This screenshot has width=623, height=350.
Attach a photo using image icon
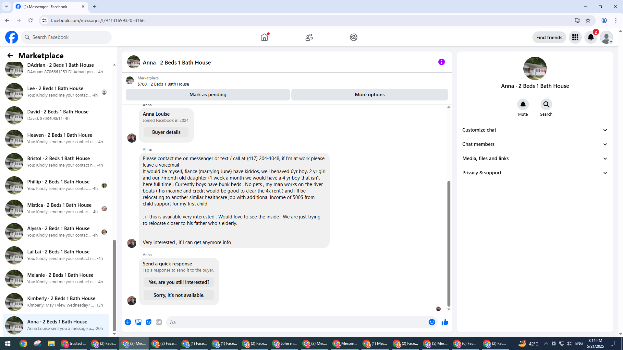pyautogui.click(x=138, y=322)
